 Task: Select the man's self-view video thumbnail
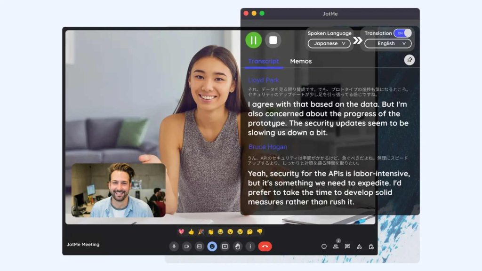pos(119,190)
